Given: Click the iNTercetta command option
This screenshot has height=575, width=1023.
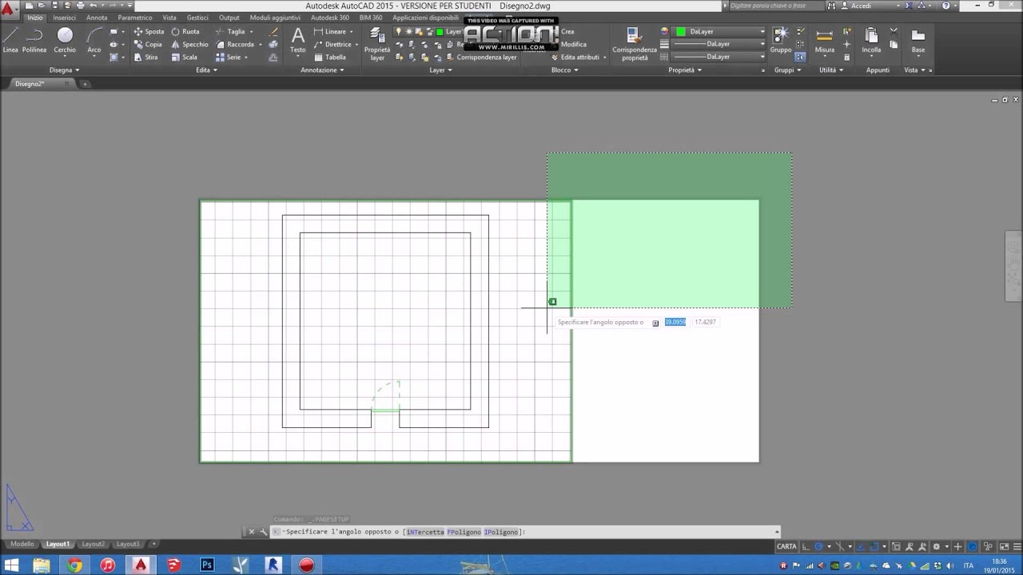Looking at the screenshot, I should pyautogui.click(x=425, y=532).
